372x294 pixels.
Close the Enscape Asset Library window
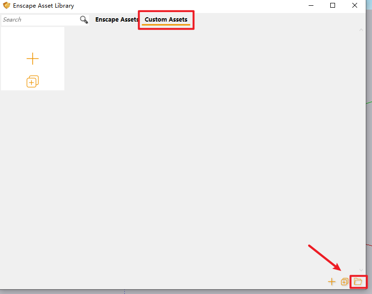click(x=355, y=6)
